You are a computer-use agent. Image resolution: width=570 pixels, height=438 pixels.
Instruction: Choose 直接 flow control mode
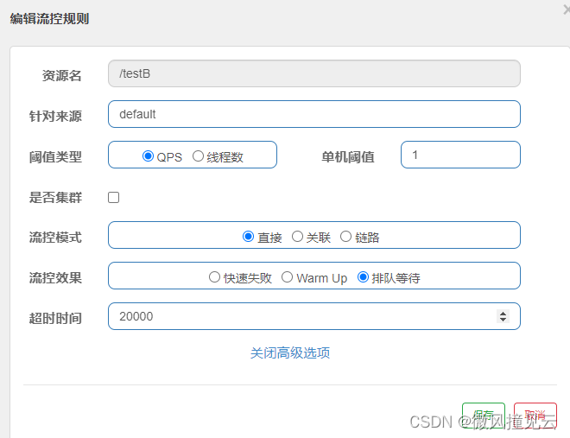pos(248,237)
